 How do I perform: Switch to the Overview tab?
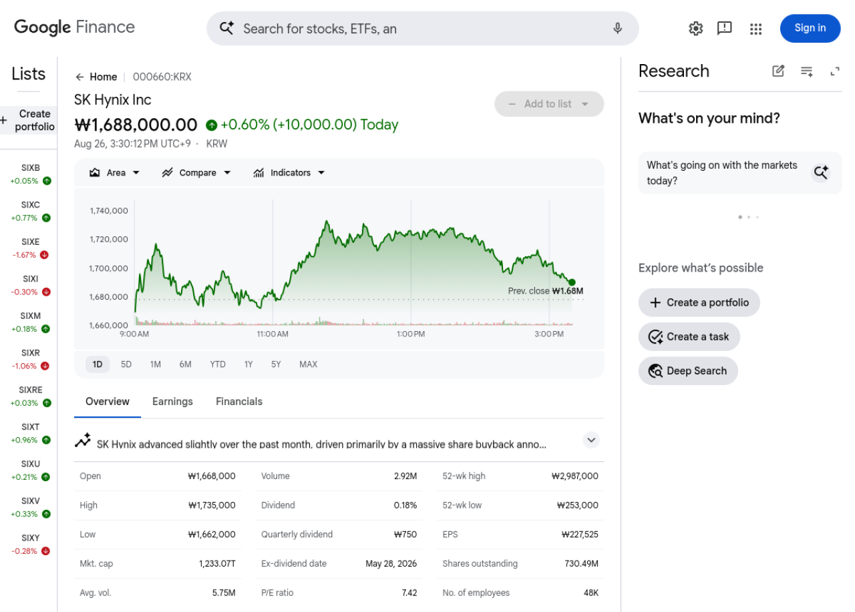click(x=108, y=402)
